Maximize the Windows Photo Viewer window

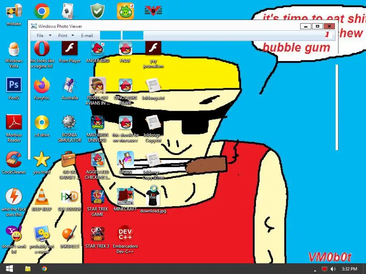(x=317, y=26)
